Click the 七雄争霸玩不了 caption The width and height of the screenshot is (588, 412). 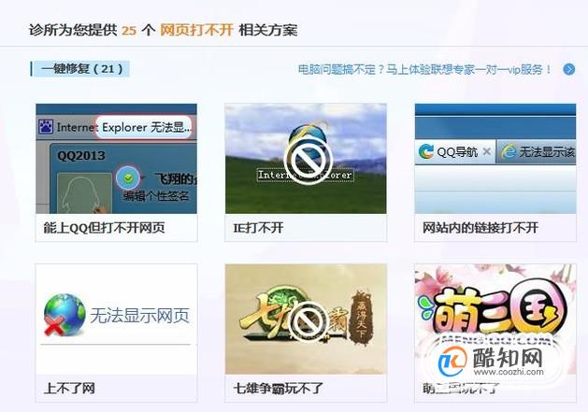pos(278,389)
